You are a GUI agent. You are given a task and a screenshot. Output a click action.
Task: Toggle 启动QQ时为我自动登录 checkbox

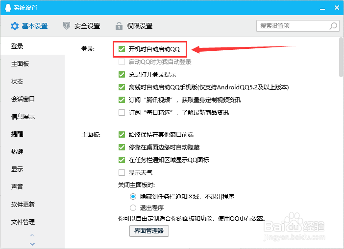(x=122, y=62)
